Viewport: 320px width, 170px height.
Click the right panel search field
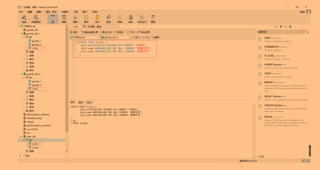coord(283,157)
